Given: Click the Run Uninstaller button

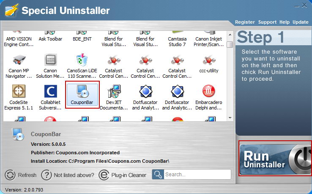Looking at the screenshot, I should click(x=275, y=158).
